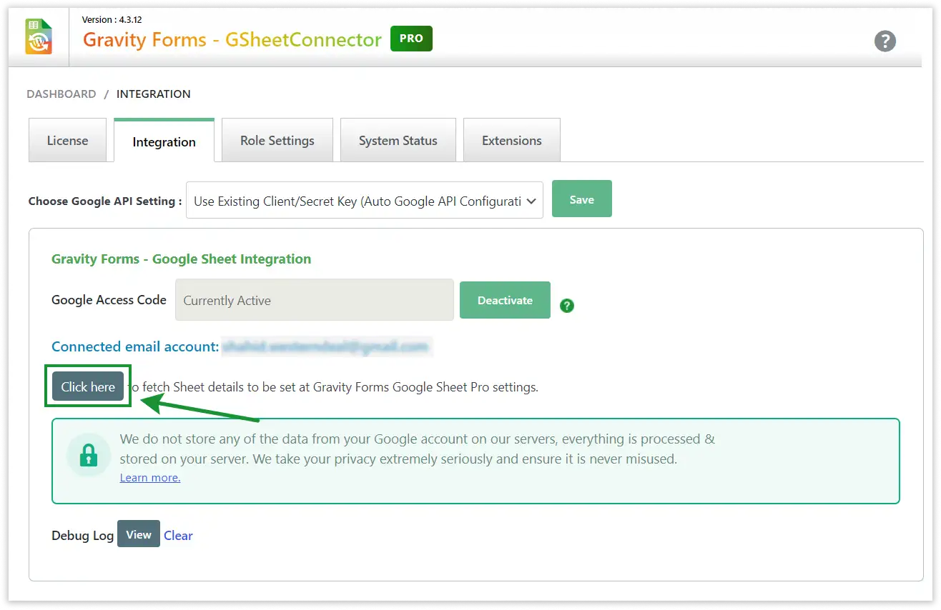Click the green padlock privacy icon
The image size is (941, 610).
pos(89,455)
